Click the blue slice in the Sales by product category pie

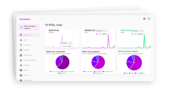[133, 58]
